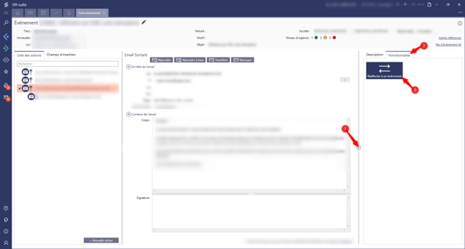The width and height of the screenshot is (465, 249).
Task: Open the favorites star in sidebar
Action: (6, 72)
